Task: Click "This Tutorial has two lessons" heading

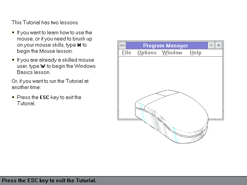Action: [x=45, y=22]
